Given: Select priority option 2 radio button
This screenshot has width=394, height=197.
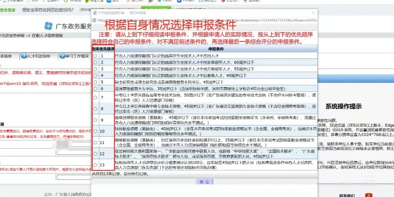Looking at the screenshot, I should click(x=95, y=62).
